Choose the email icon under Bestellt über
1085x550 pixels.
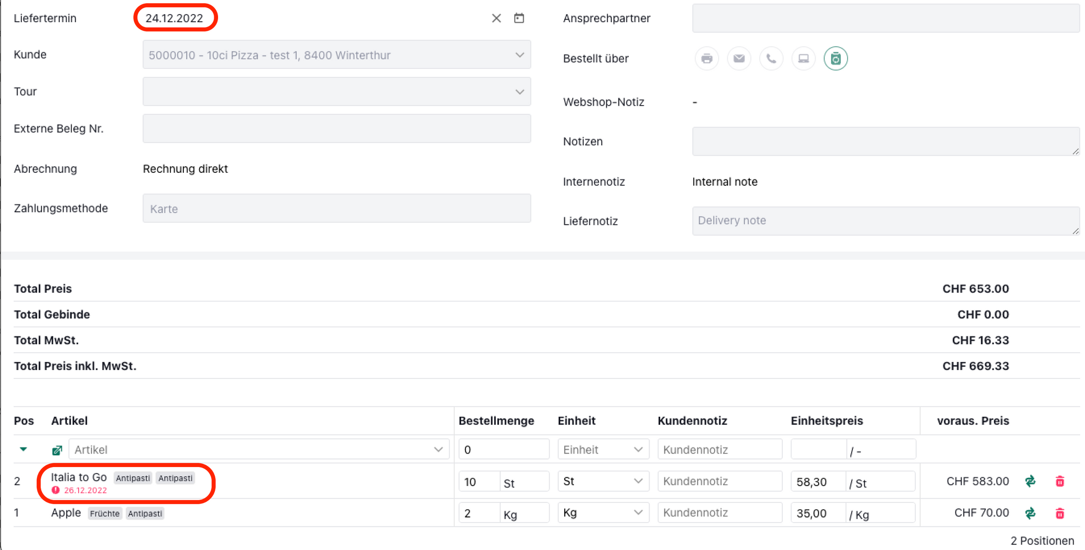(739, 59)
